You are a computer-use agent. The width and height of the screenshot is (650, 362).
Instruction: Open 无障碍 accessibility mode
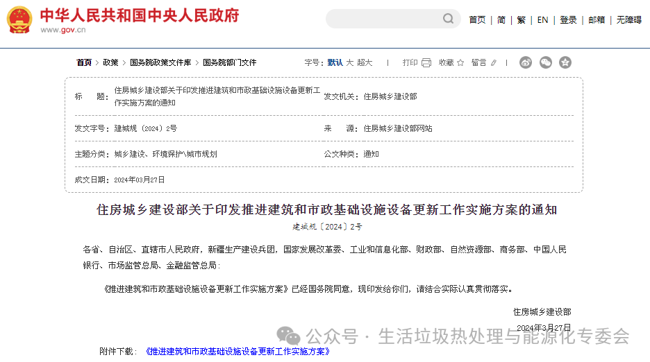pos(629,20)
